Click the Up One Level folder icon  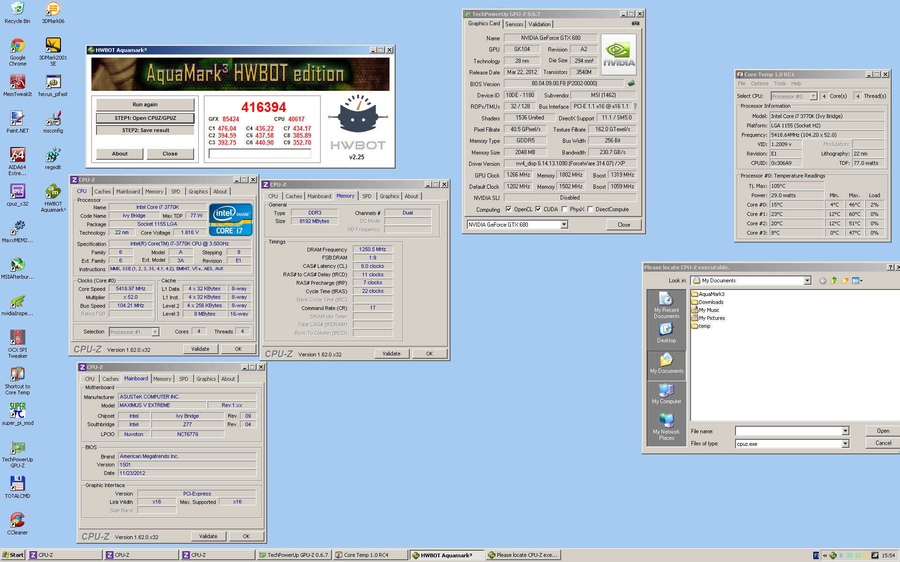coord(833,281)
